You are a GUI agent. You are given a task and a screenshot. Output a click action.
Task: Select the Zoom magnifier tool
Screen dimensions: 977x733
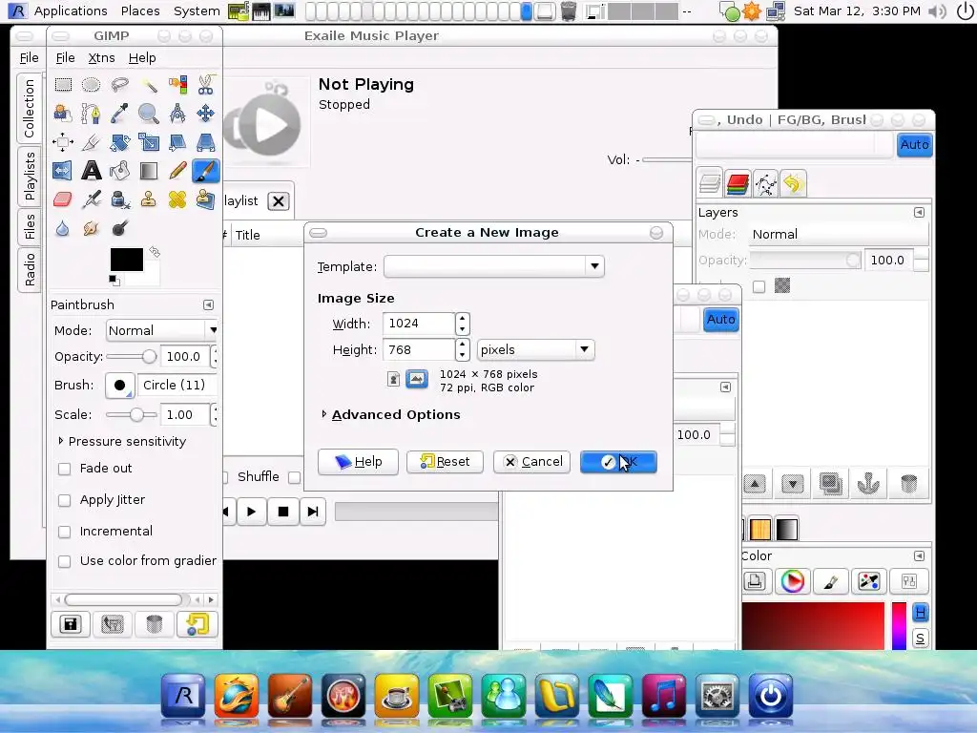click(x=148, y=114)
